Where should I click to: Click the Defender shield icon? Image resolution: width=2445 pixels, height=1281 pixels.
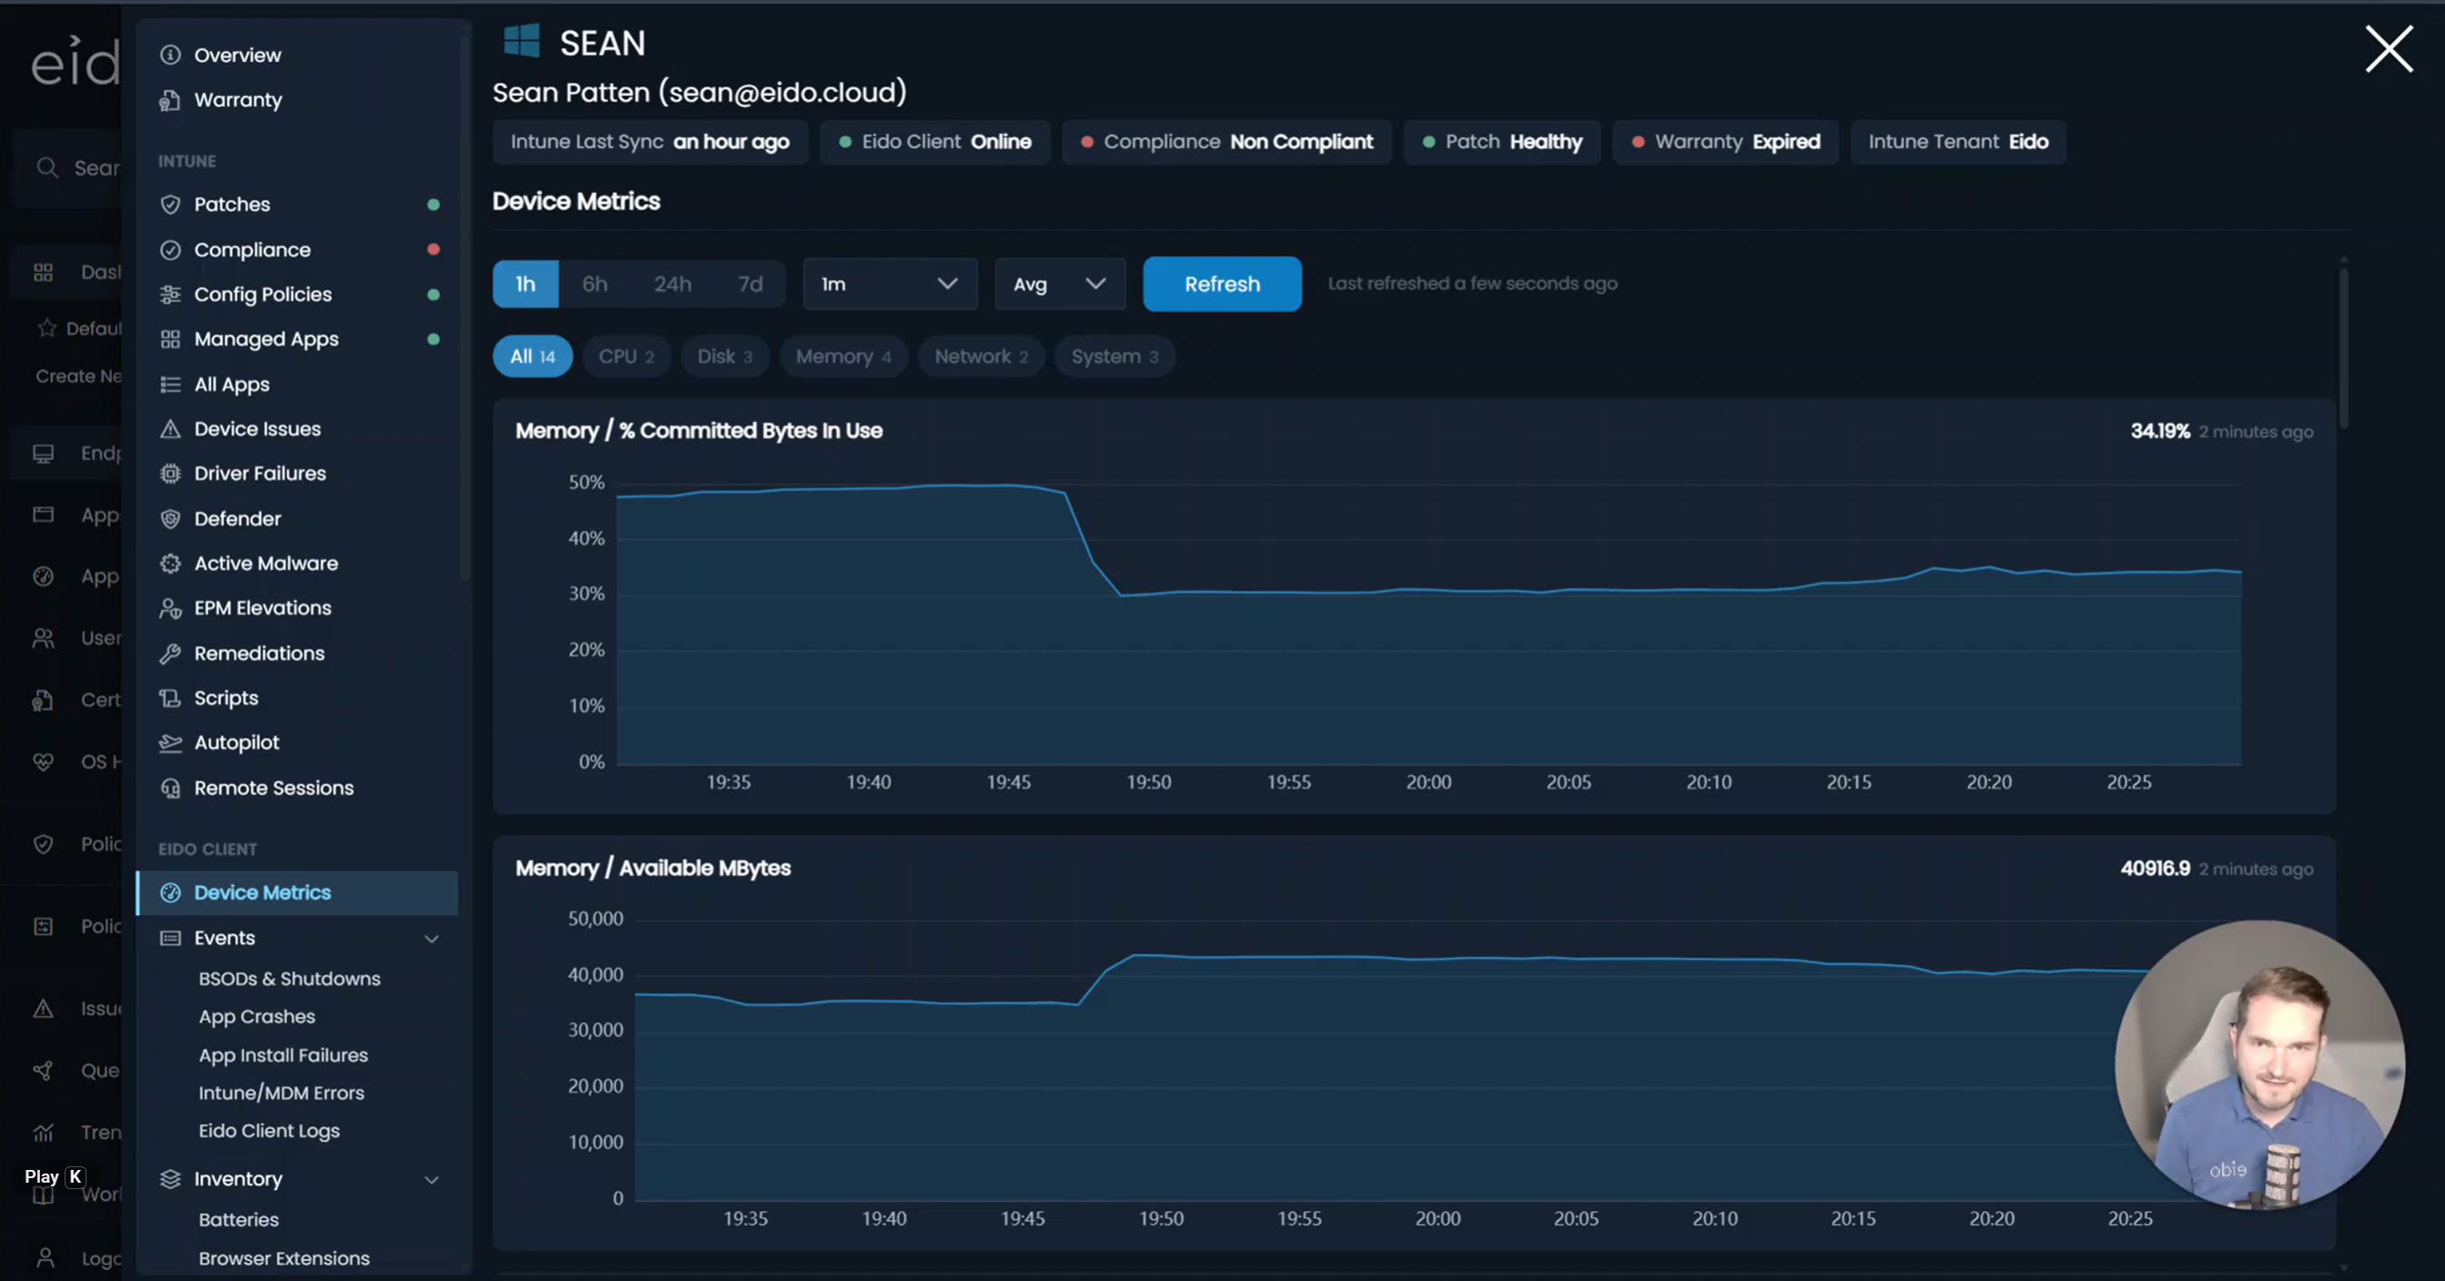(170, 518)
